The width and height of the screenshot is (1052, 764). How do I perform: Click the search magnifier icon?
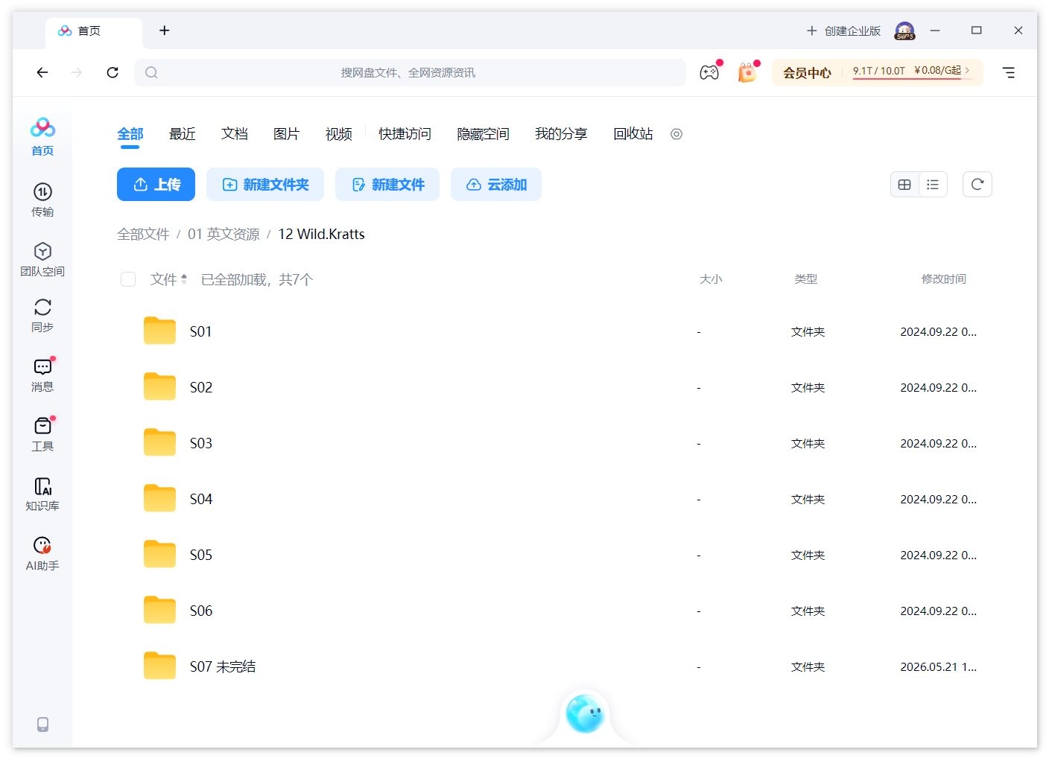pyautogui.click(x=151, y=72)
